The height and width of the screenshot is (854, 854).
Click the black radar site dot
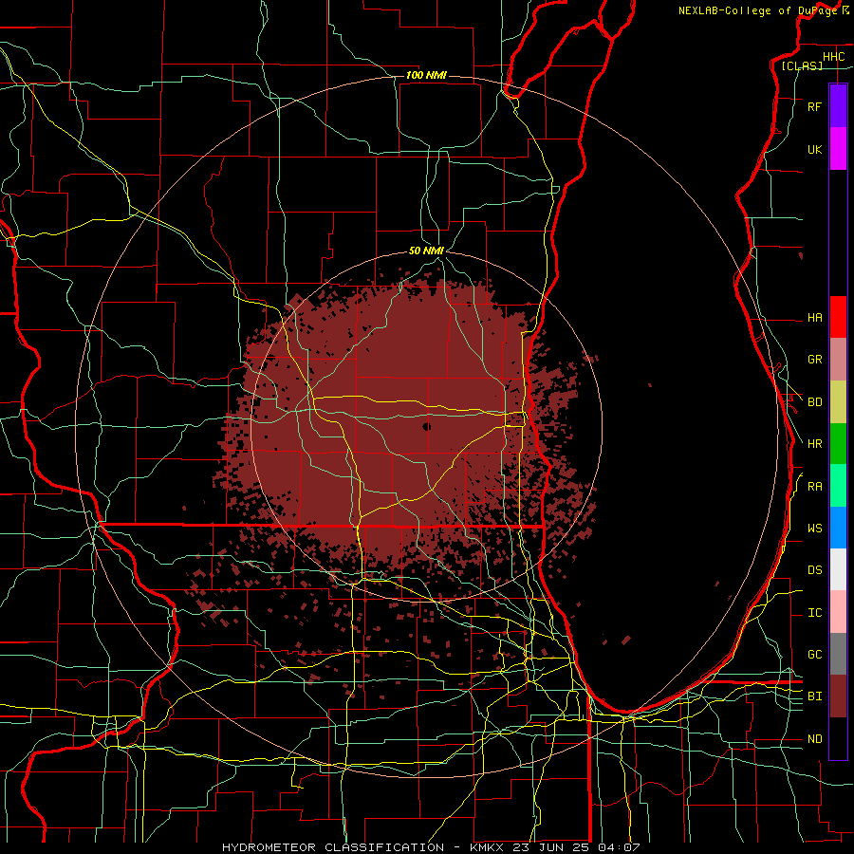click(427, 426)
